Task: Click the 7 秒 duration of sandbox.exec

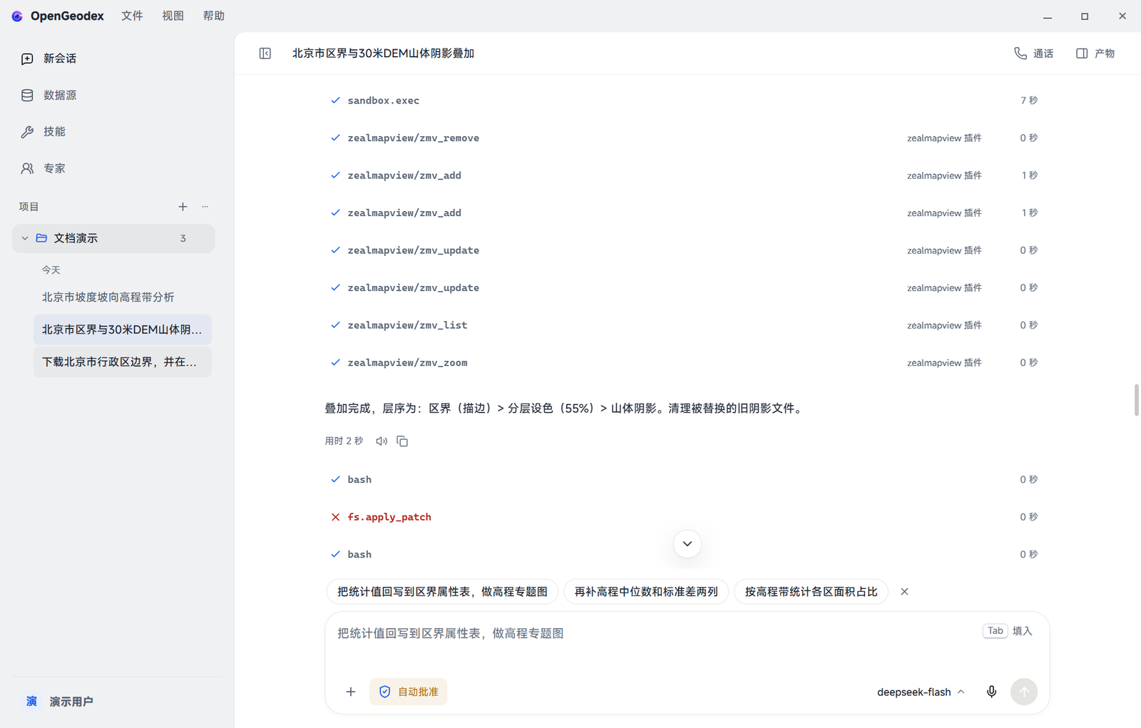Action: coord(1028,101)
